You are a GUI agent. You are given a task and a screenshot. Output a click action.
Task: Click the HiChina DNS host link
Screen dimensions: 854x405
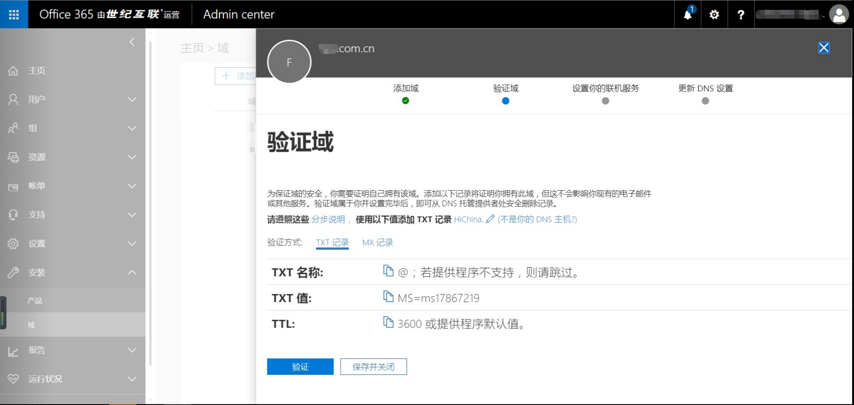(468, 219)
